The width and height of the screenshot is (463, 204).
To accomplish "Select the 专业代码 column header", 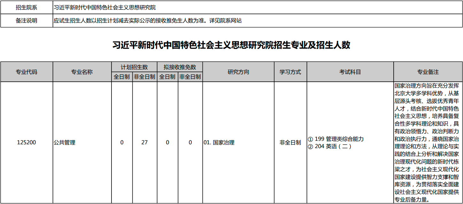I will click(27, 72).
